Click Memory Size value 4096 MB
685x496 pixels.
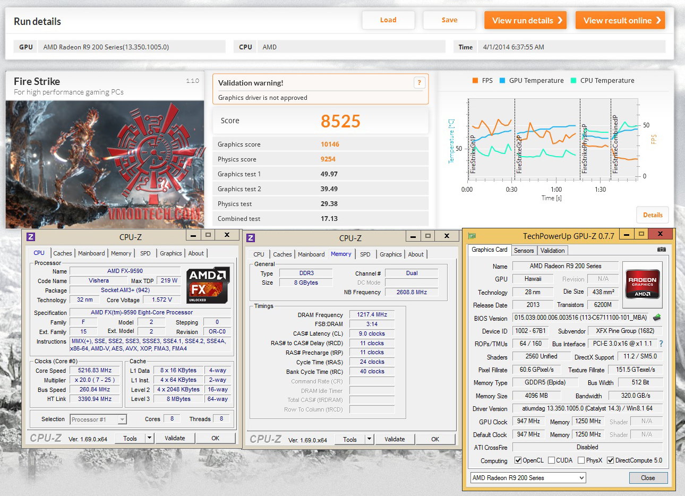536,396
